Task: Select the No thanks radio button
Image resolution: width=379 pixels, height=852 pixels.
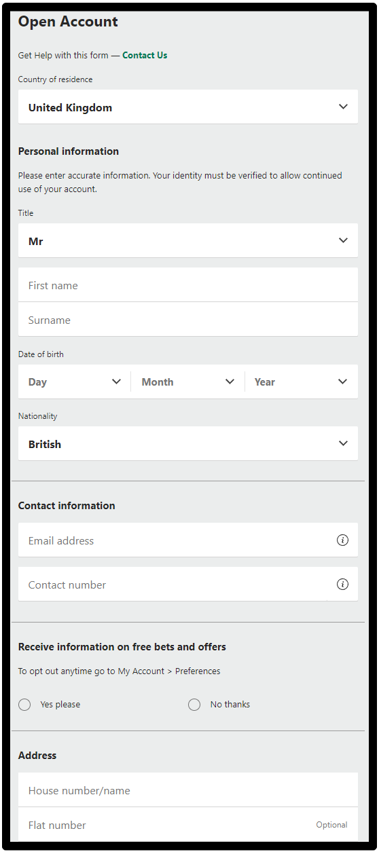Action: pyautogui.click(x=194, y=705)
